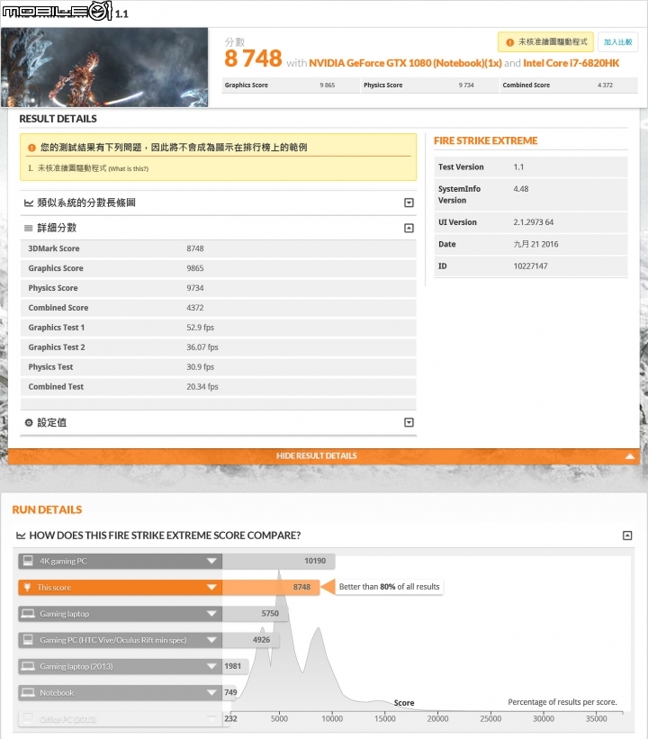Open the This score dropdown arrow
Viewport: 648px width, 739px height.
(211, 587)
